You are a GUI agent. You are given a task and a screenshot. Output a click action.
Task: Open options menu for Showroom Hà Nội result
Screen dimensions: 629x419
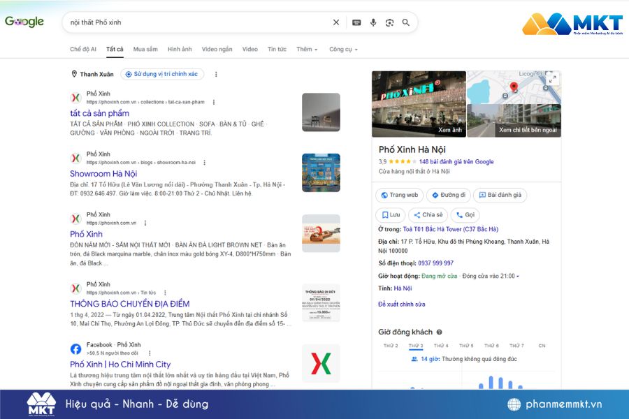[x=204, y=163]
